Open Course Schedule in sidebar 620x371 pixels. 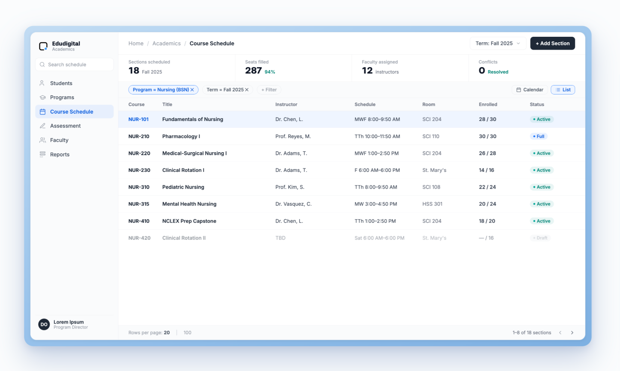(75, 112)
